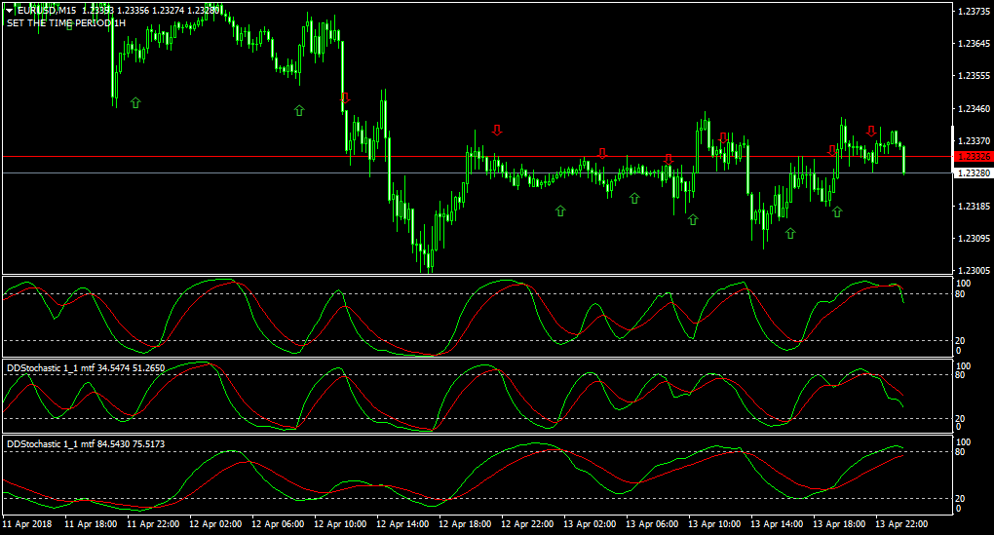Click the leftmost green up arrow signal

[135, 102]
